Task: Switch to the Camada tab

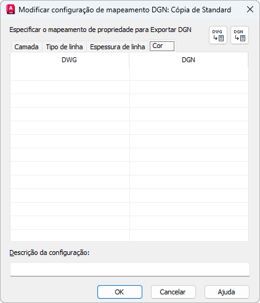Action: [x=26, y=47]
